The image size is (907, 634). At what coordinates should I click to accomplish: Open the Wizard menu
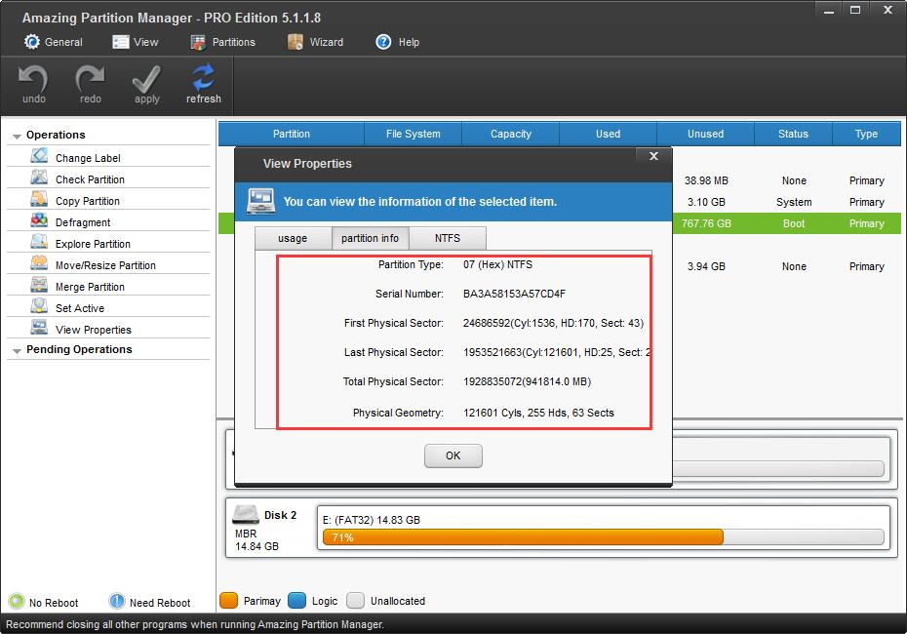pyautogui.click(x=315, y=42)
